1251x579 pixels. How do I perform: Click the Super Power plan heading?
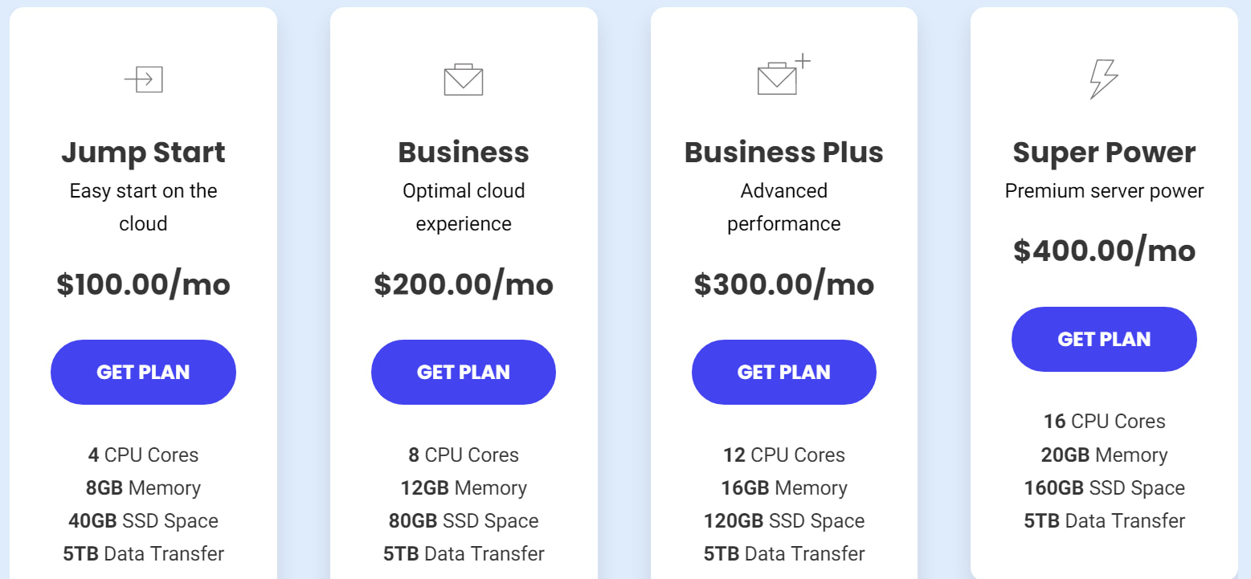tap(1104, 153)
